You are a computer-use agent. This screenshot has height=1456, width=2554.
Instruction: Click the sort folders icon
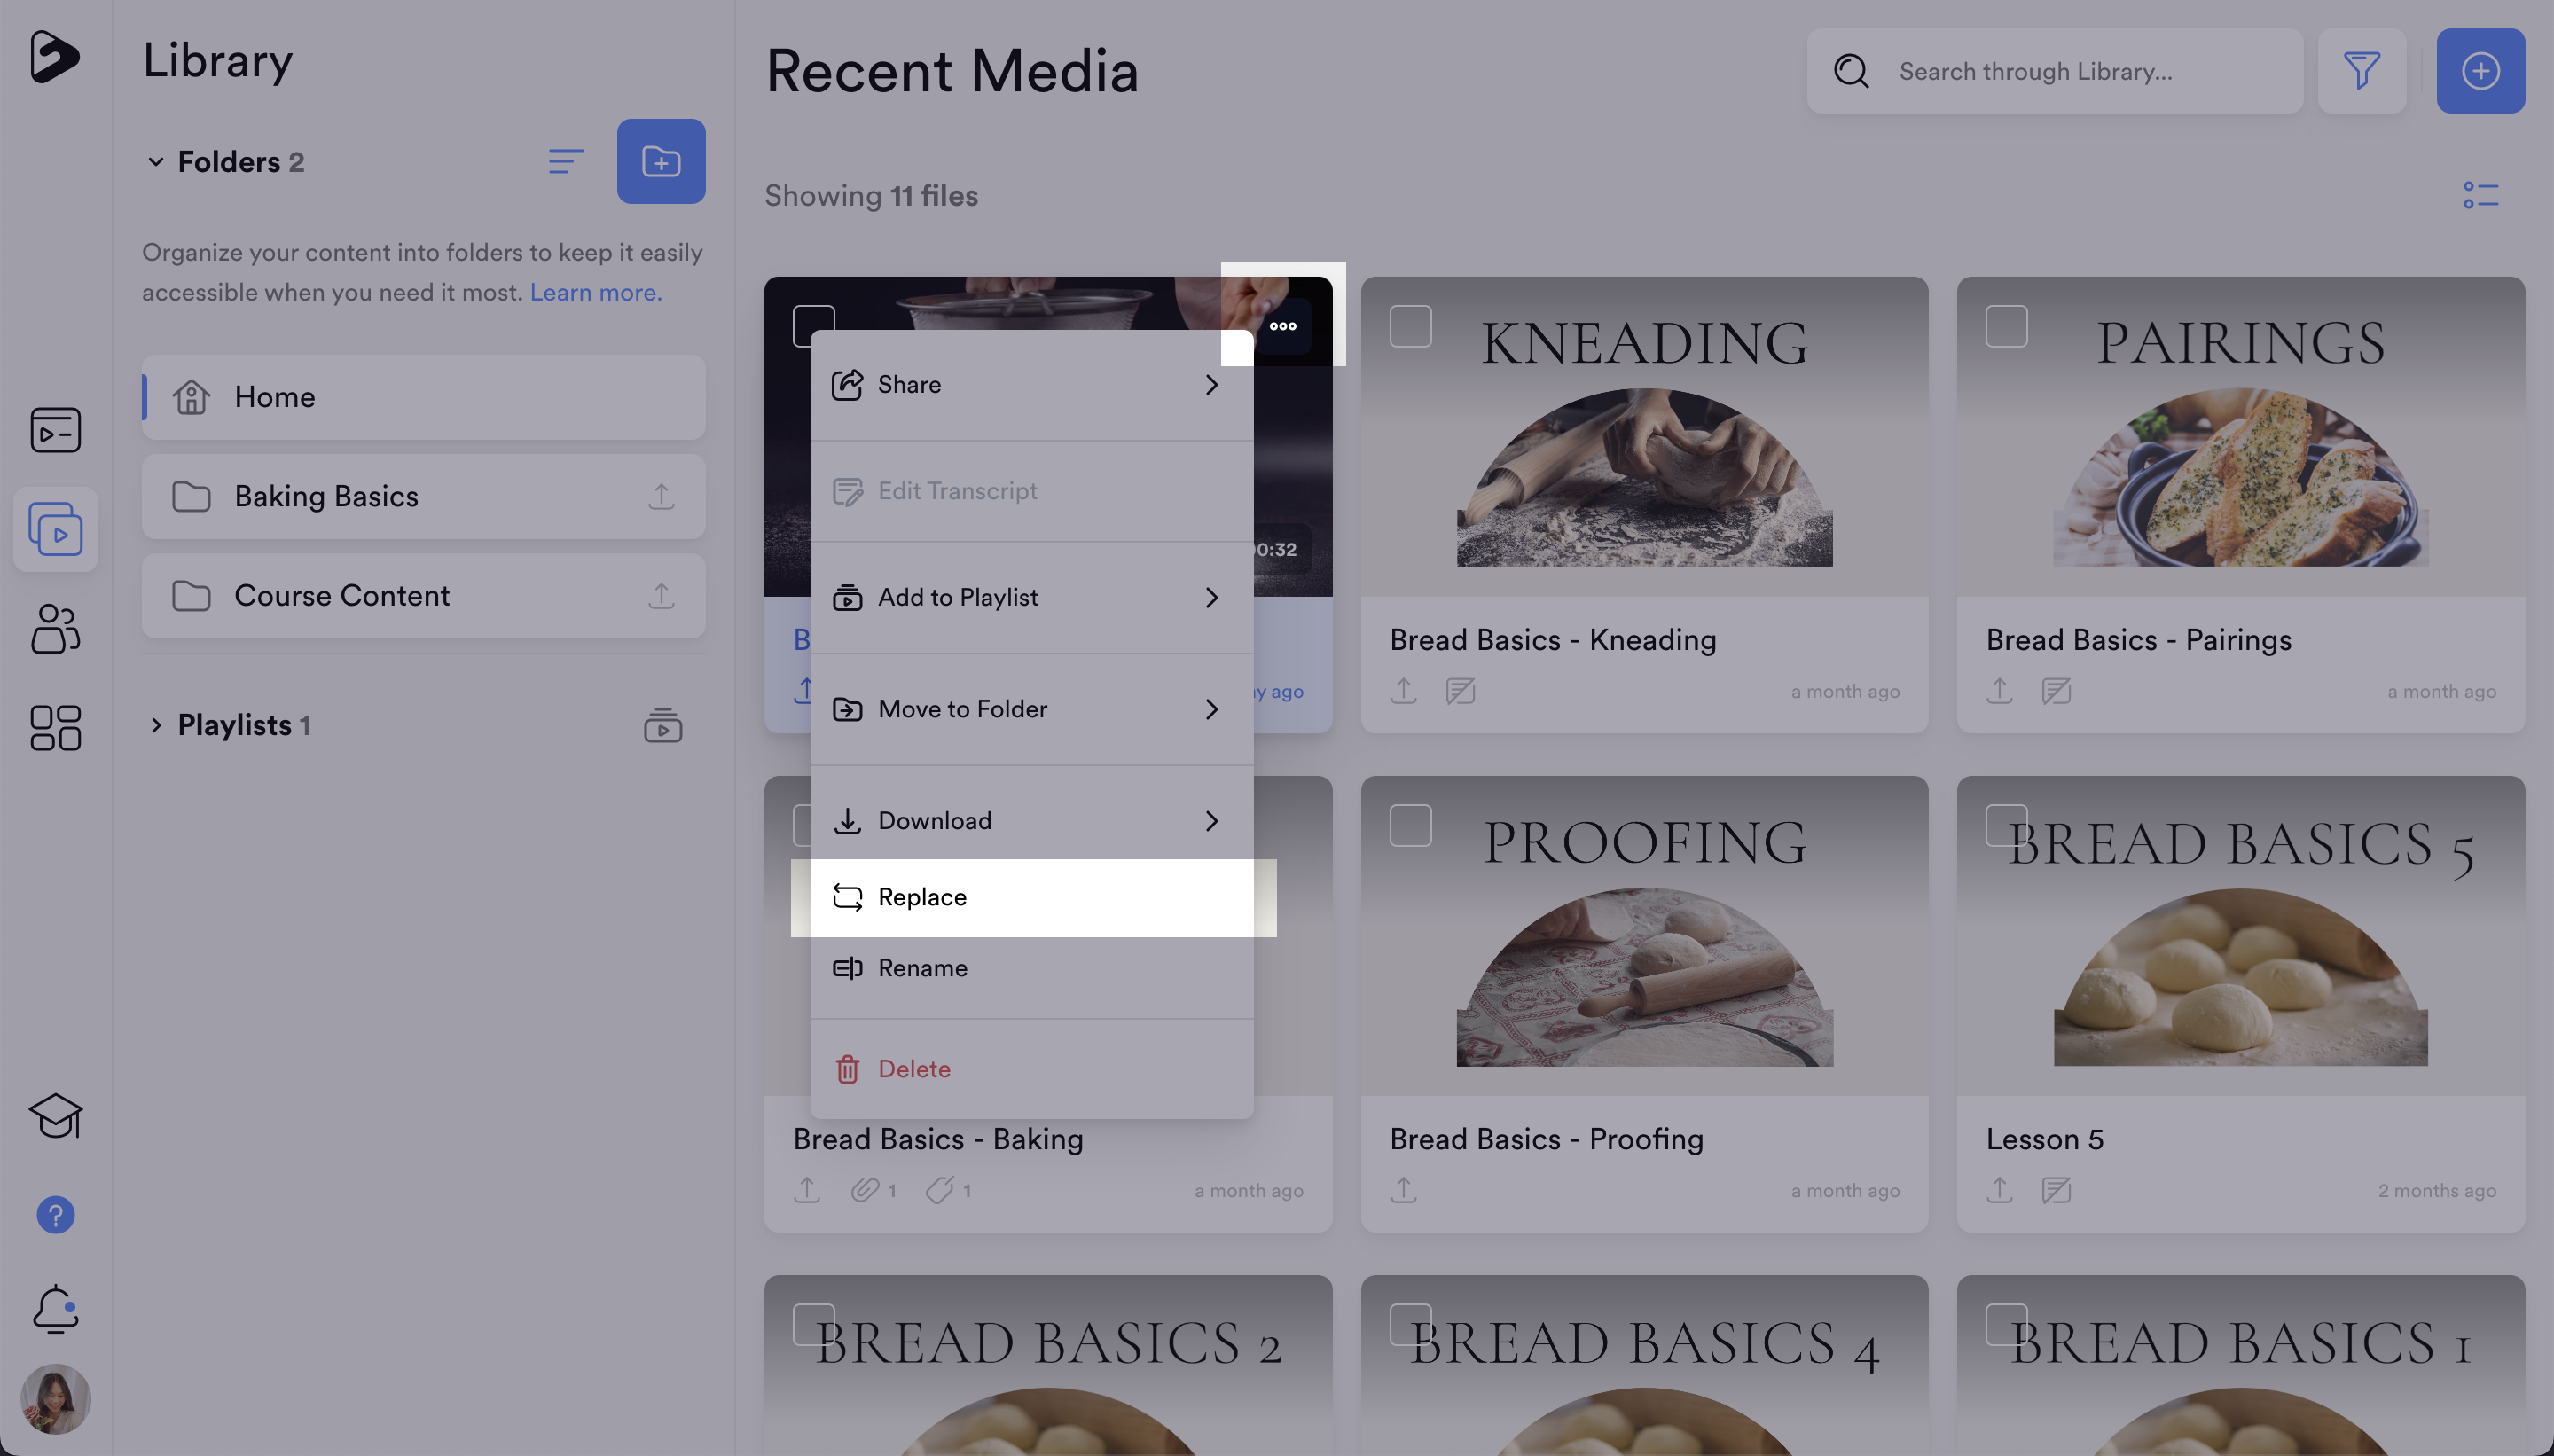point(565,161)
